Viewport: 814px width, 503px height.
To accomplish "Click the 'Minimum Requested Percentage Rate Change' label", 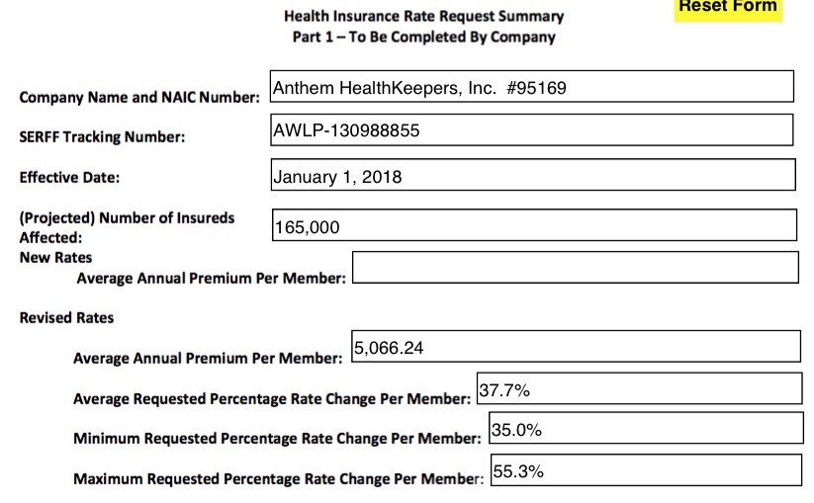I will click(277, 437).
